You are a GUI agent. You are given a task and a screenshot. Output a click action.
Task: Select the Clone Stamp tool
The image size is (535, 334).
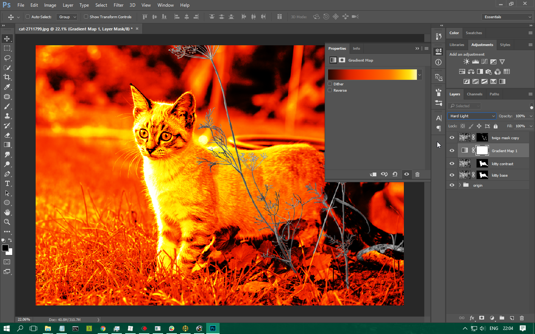pos(7,116)
